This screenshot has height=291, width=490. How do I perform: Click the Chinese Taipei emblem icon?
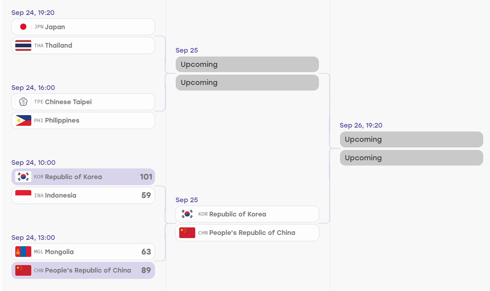[23, 102]
